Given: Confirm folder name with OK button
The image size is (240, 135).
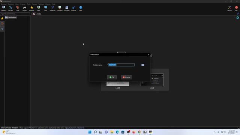Looking at the screenshot, I should click(x=112, y=77).
